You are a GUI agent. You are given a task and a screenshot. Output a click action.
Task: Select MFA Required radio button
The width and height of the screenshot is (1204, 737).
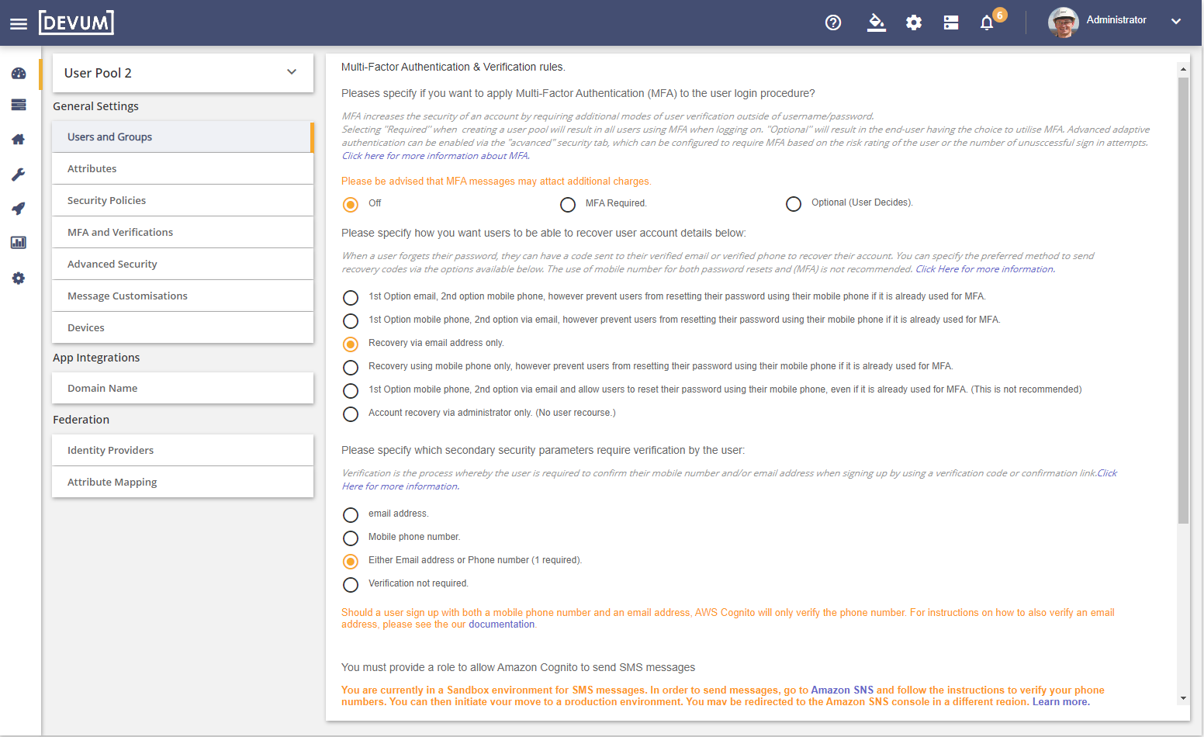[568, 204]
